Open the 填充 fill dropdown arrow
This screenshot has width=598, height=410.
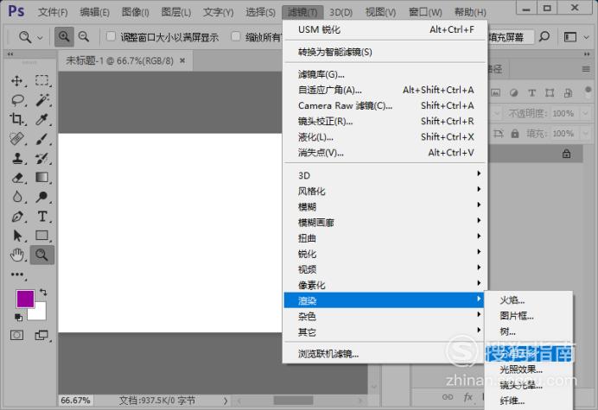pyautogui.click(x=585, y=134)
